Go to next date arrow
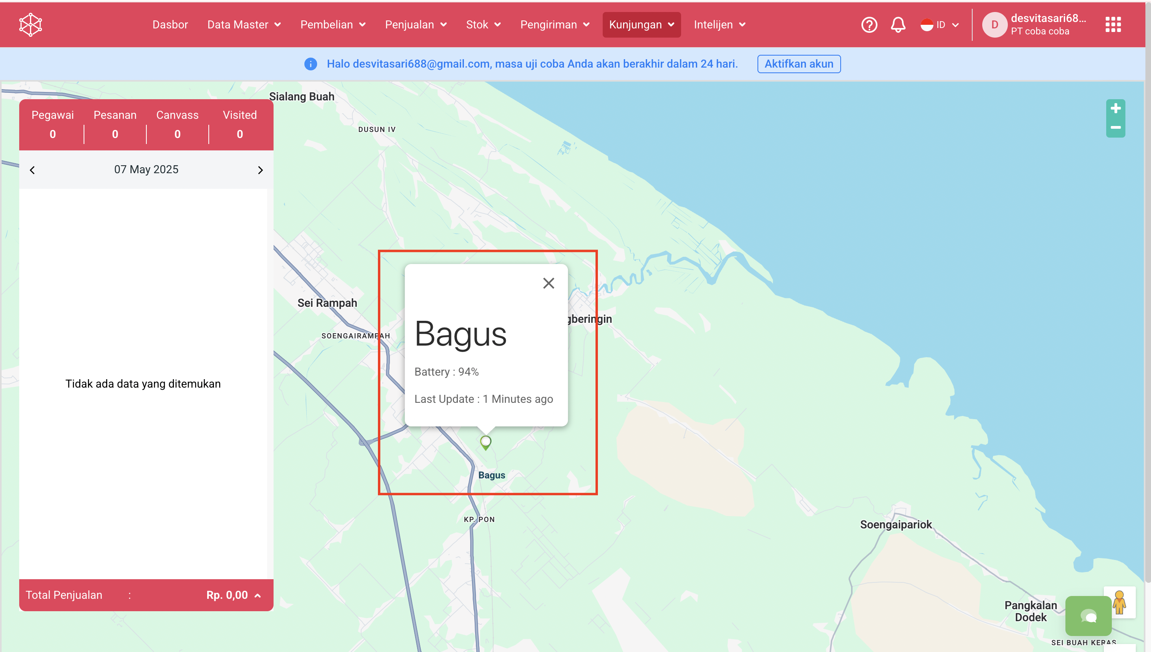 point(260,170)
